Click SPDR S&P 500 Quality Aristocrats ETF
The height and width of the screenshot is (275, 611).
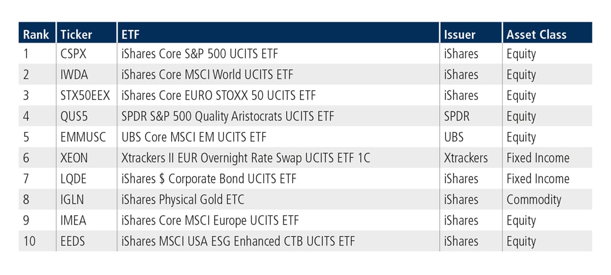click(x=228, y=116)
